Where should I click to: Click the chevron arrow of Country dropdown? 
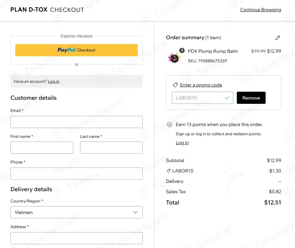point(135,212)
